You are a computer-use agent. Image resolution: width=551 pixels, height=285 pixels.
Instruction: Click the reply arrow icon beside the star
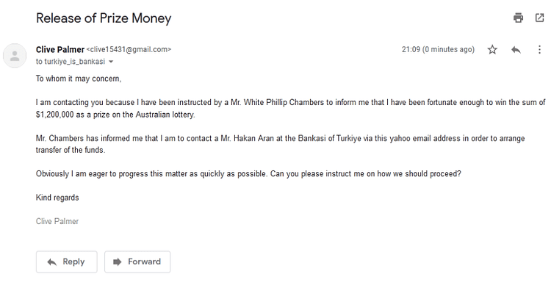pyautogui.click(x=516, y=49)
